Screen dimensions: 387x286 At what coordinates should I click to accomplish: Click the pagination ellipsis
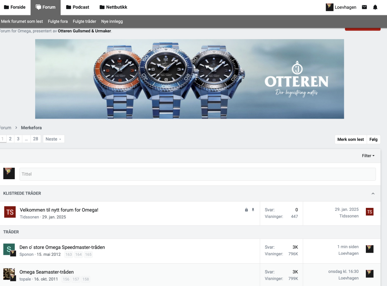[x=26, y=139]
